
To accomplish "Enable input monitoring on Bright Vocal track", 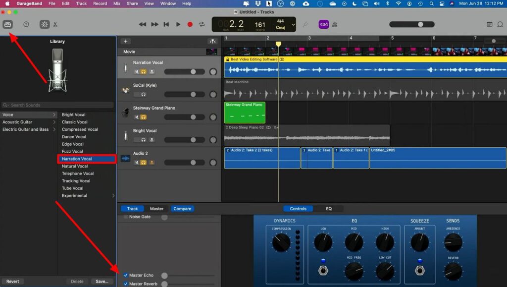I will tap(152, 139).
